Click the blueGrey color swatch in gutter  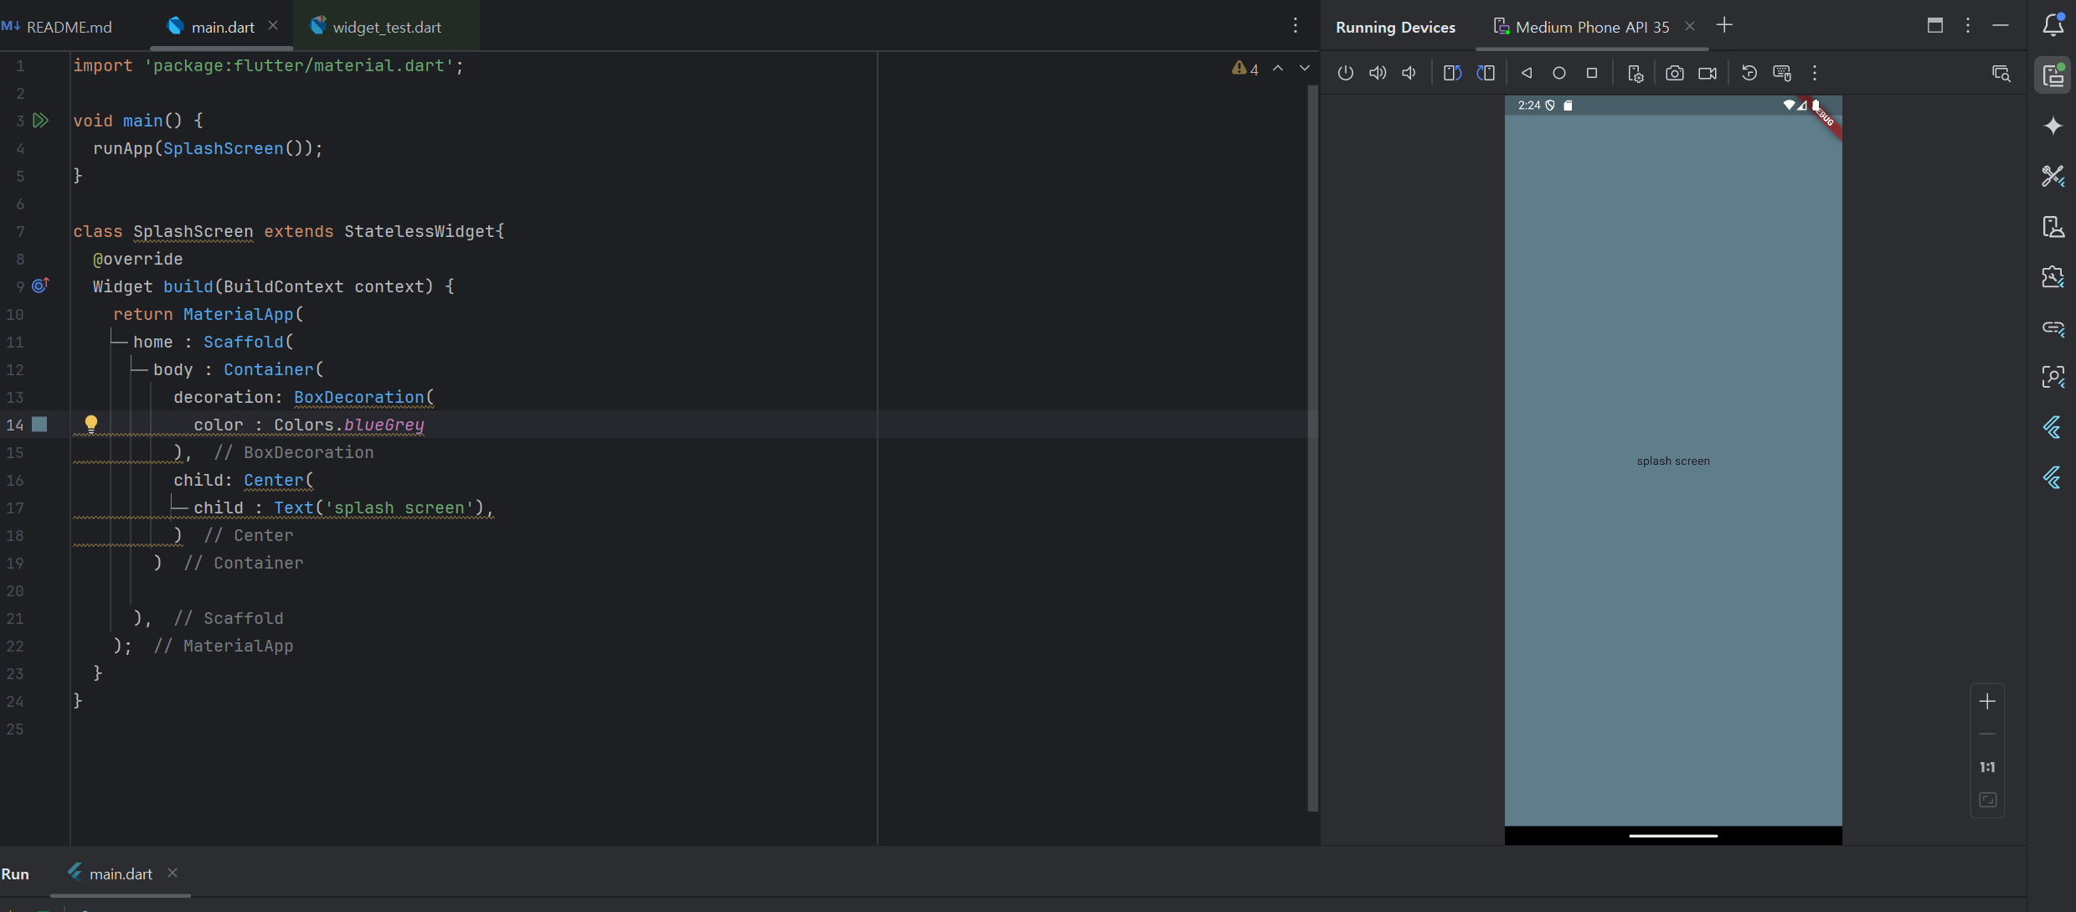coord(39,425)
